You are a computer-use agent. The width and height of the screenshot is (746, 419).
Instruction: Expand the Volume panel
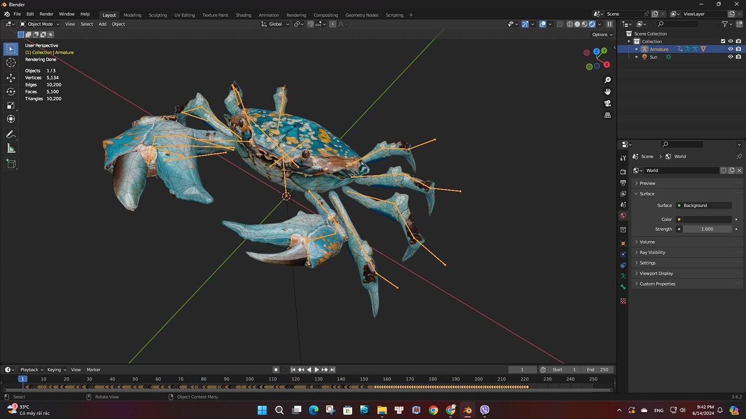pos(647,242)
